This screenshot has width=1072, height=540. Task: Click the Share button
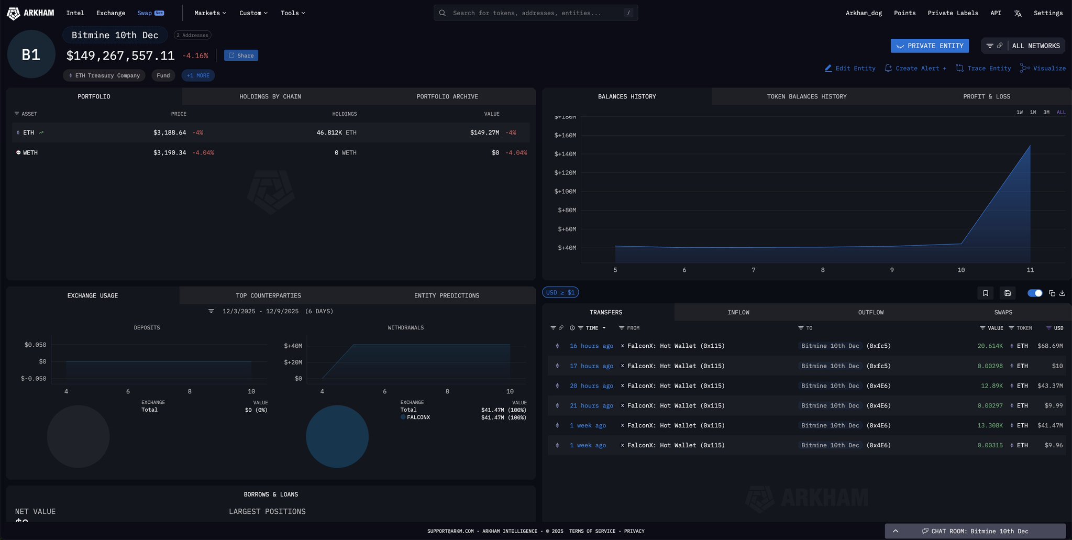click(x=241, y=56)
